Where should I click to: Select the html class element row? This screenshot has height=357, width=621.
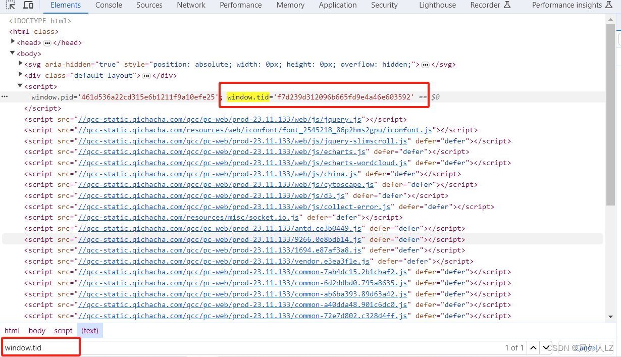[x=34, y=31]
